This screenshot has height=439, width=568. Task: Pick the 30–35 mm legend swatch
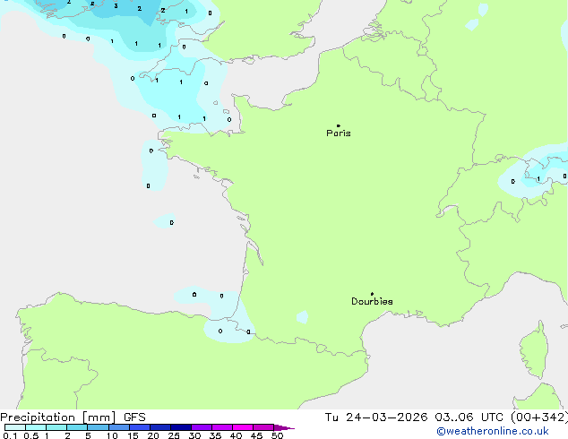point(202,427)
